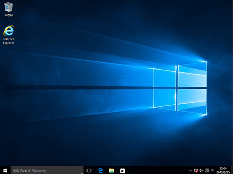Expand the hidden tray icons chevron

click(x=191, y=170)
